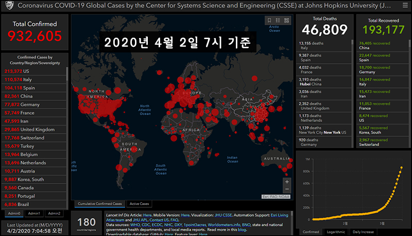Zoom in on the map with plus button
412x236 pixels.
pyautogui.click(x=287, y=181)
